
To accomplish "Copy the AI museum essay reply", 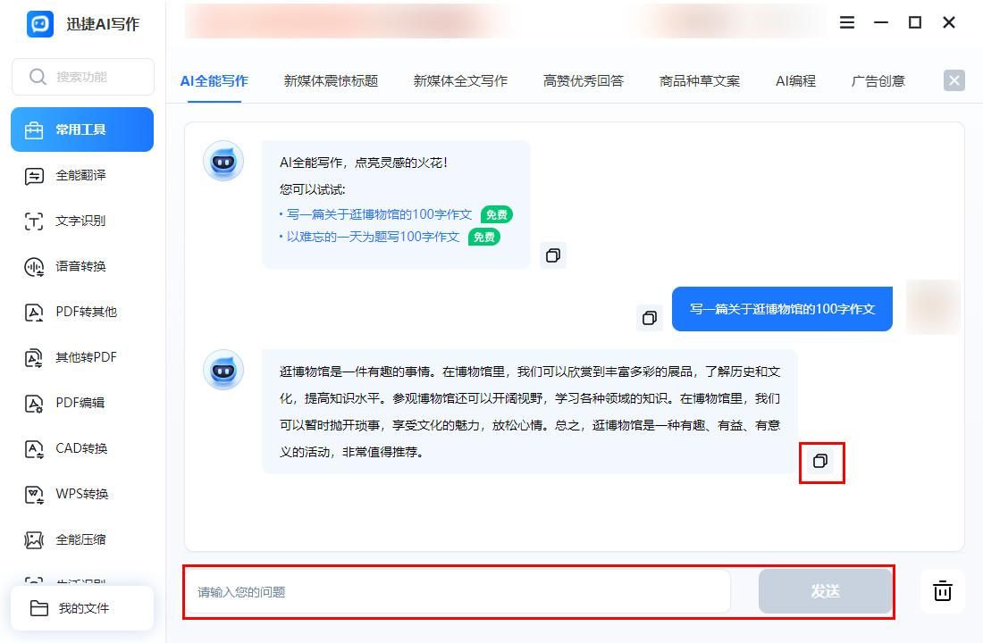I will (x=820, y=461).
